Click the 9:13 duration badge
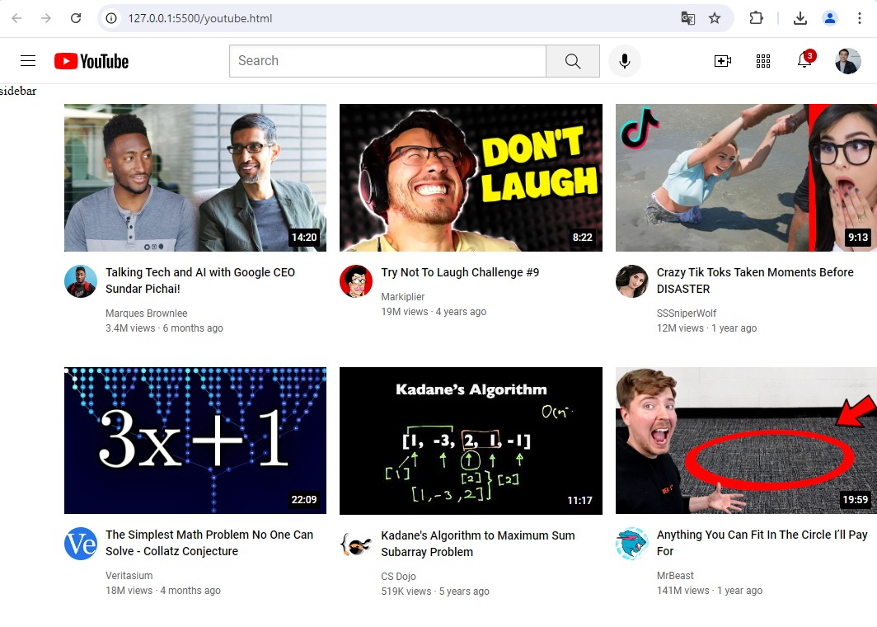 click(x=858, y=238)
